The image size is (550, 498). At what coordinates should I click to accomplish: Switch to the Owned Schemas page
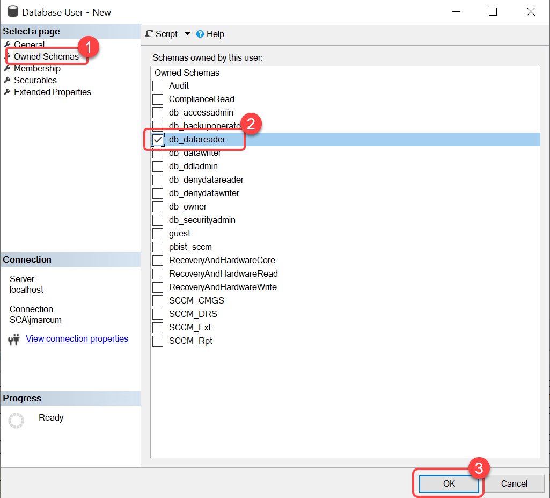[x=46, y=56]
